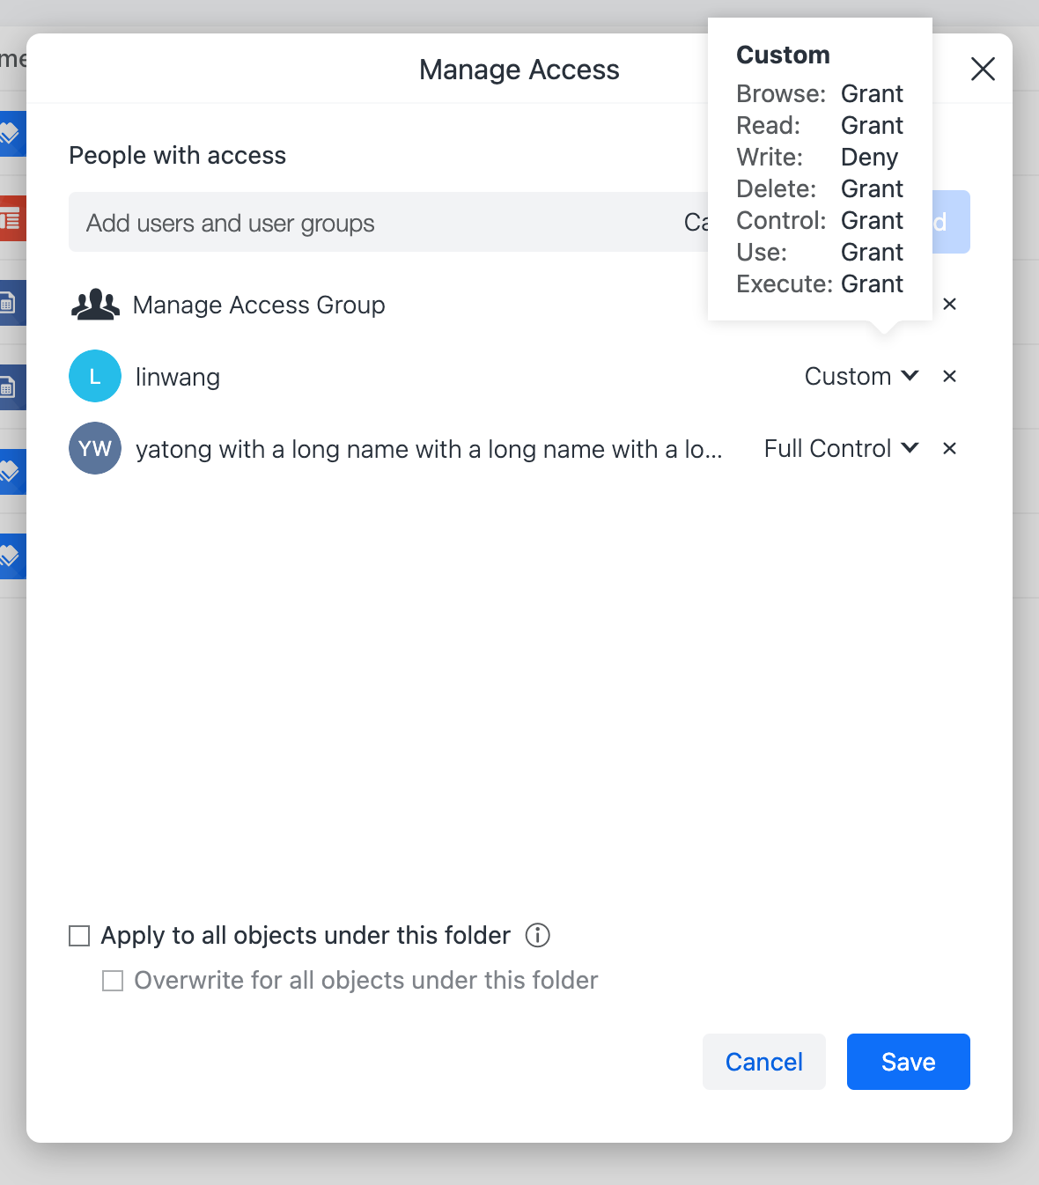
Task: Save the access changes
Action: pos(908,1062)
